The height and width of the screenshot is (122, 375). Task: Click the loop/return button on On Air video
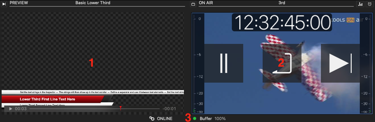click(282, 63)
